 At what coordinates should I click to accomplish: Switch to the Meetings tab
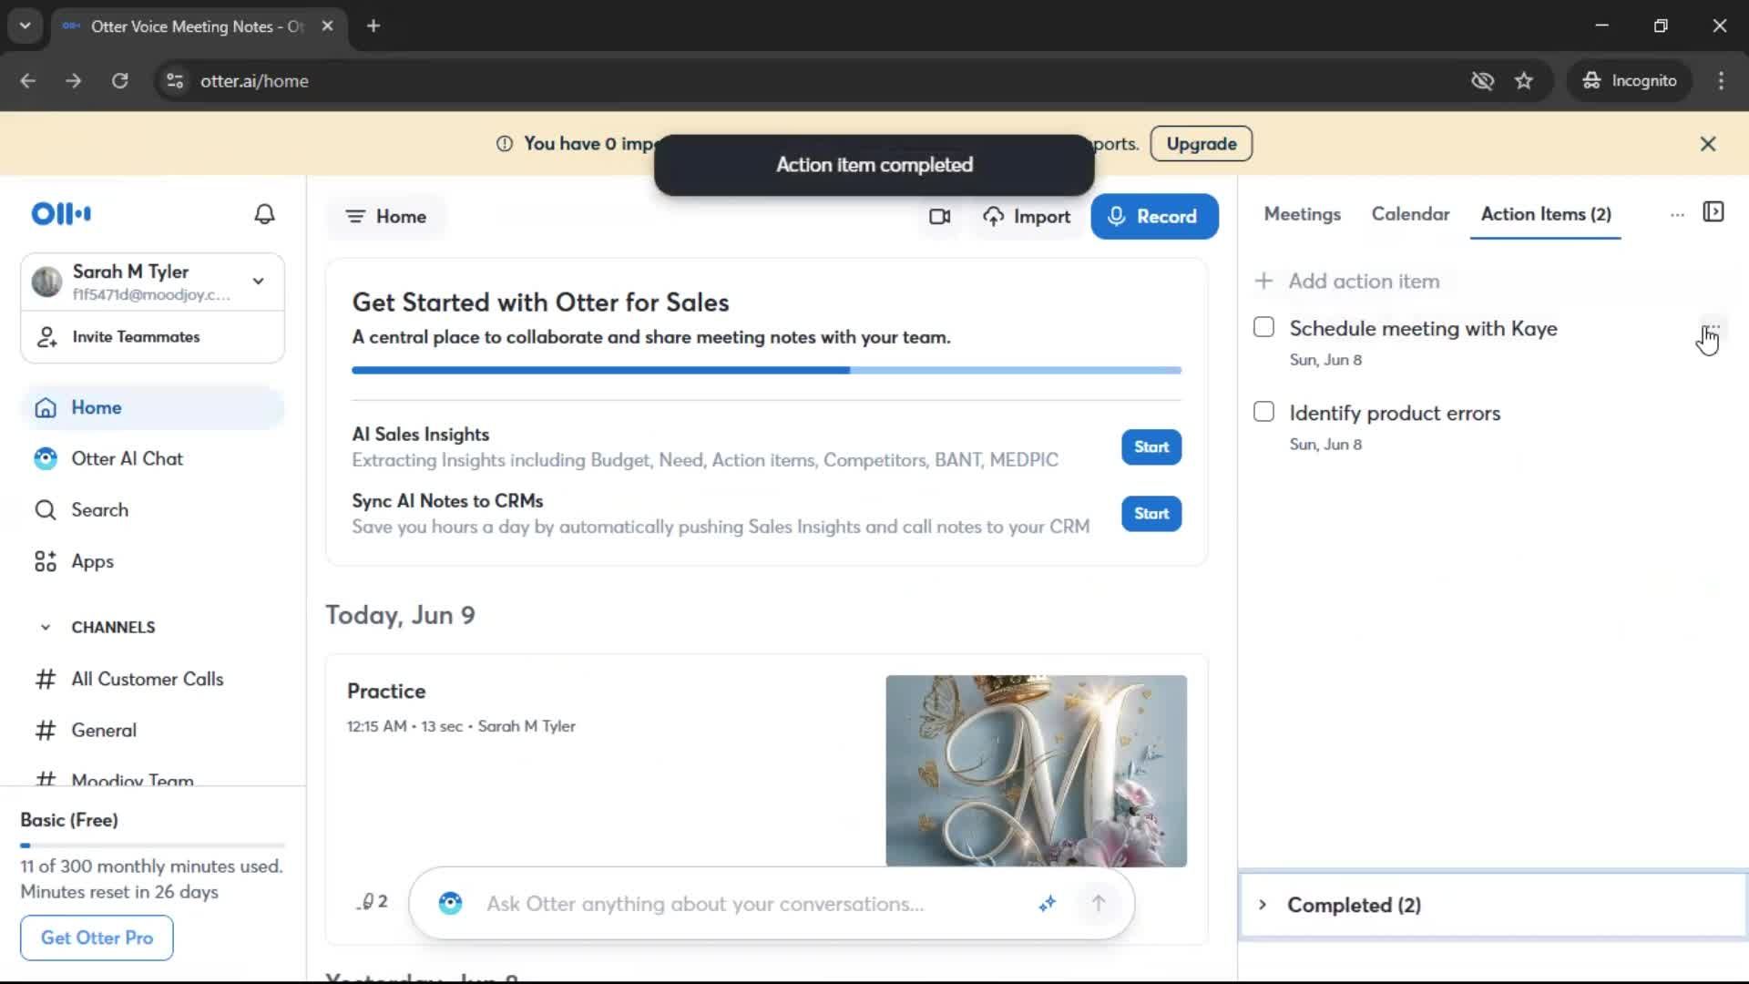point(1302,214)
